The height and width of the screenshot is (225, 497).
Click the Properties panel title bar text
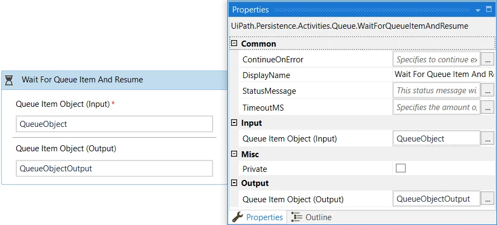(250, 10)
